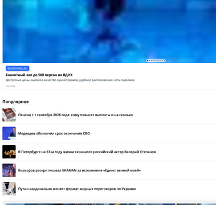This screenshot has width=216, height=205.
Task: Open thumbnail for Путин peace talks article
Action: [x=9, y=189]
